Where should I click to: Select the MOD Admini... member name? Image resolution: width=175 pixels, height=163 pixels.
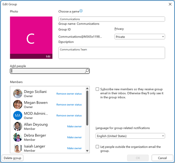point(36,114)
